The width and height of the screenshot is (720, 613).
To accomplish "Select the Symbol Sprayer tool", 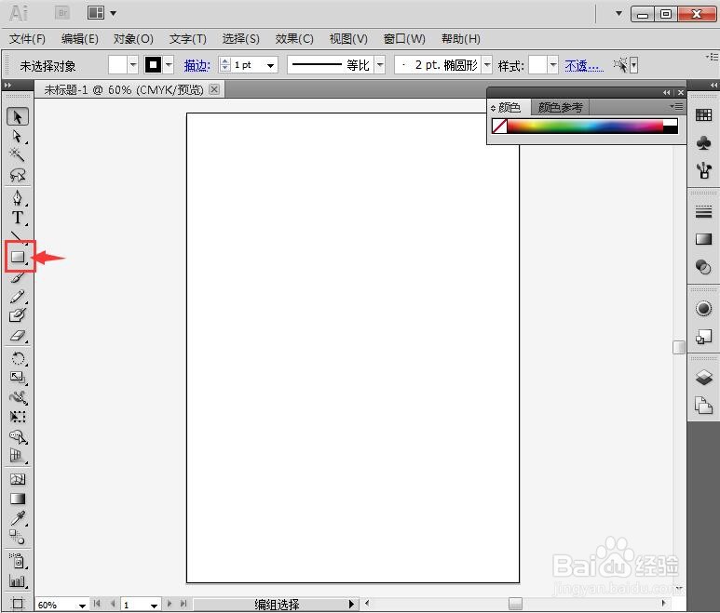I will pos(18,561).
